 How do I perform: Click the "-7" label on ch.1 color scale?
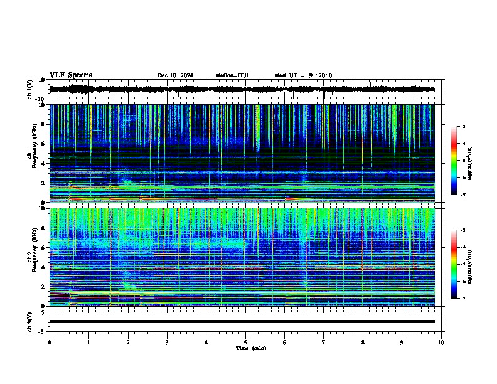(x=462, y=195)
